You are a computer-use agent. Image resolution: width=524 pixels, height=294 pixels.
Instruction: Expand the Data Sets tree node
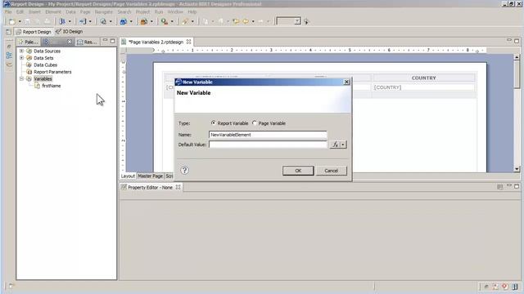coord(22,58)
